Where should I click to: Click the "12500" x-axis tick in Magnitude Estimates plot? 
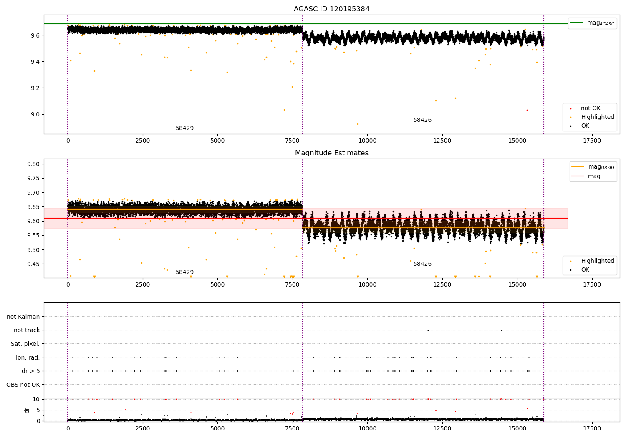coord(442,285)
